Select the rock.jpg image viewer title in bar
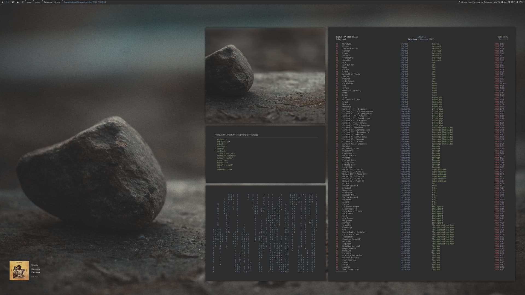 click(x=85, y=2)
